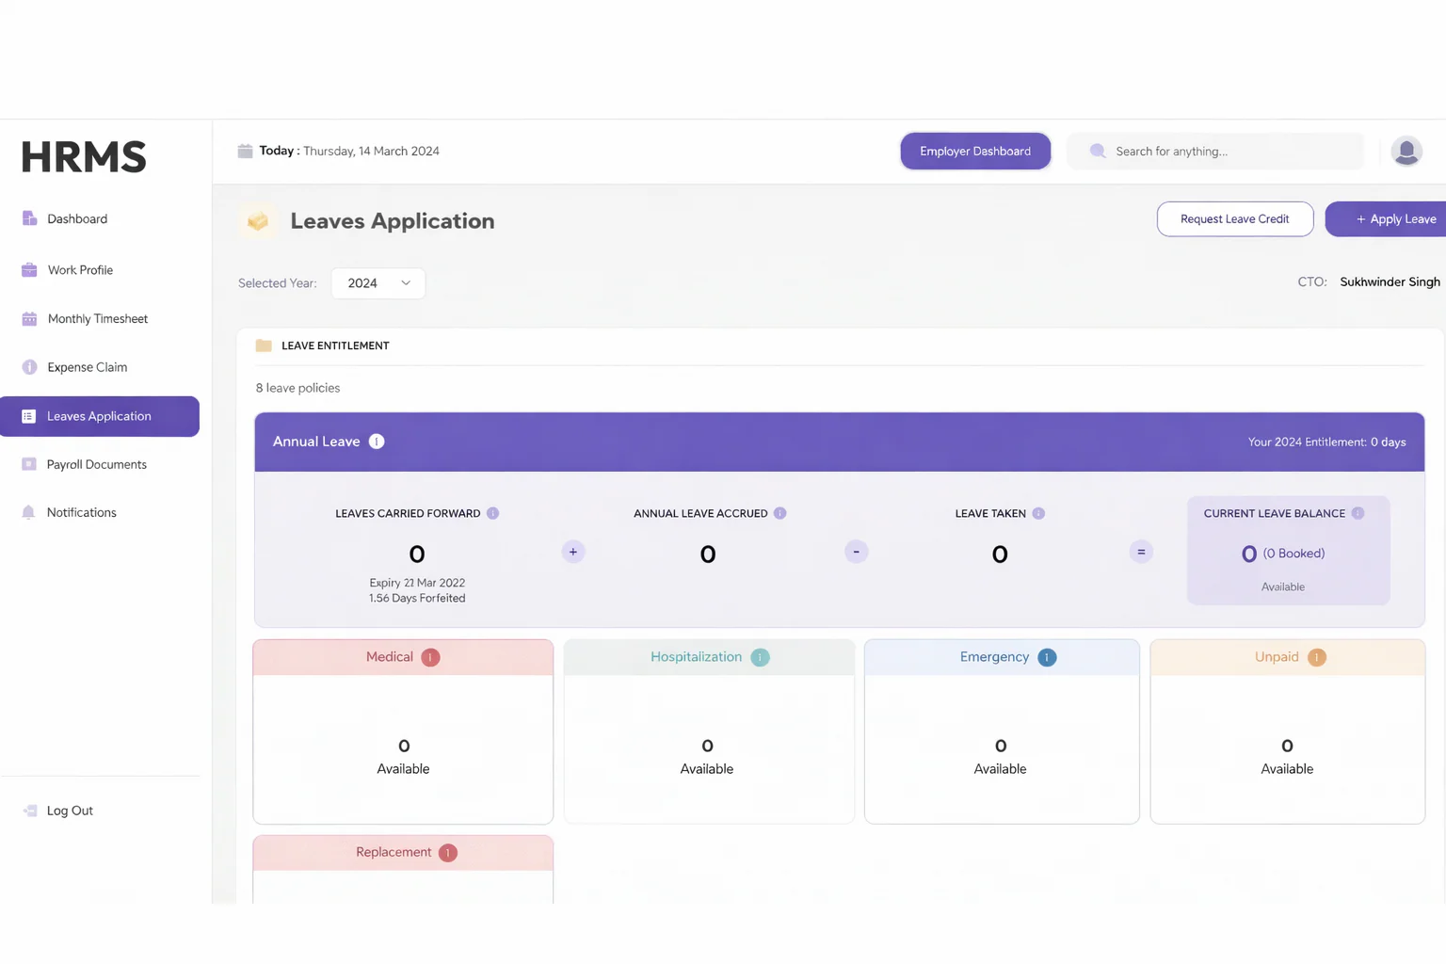This screenshot has width=1446, height=964.
Task: Click the Emergency leave info icon
Action: [x=1047, y=657]
